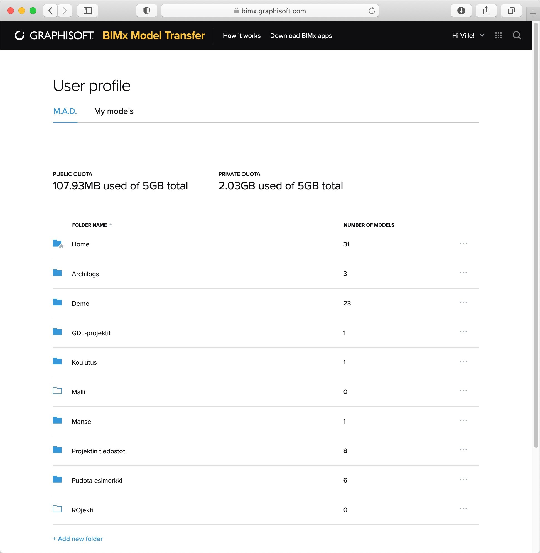
Task: Click the User profile heading
Action: point(92,86)
